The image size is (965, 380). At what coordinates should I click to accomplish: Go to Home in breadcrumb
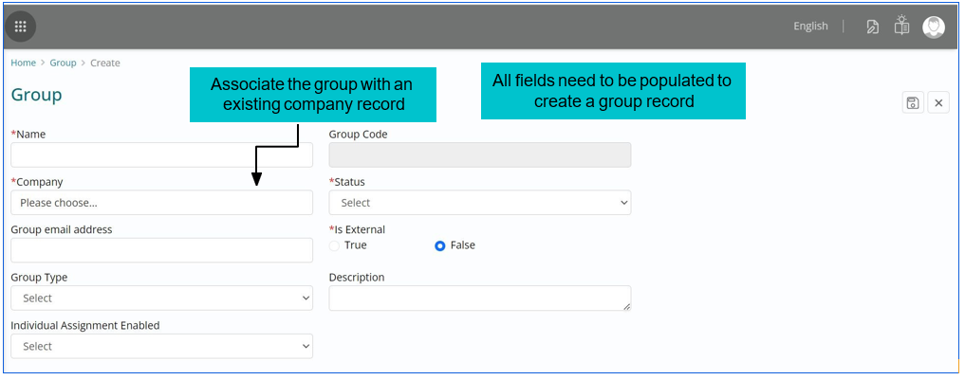23,63
